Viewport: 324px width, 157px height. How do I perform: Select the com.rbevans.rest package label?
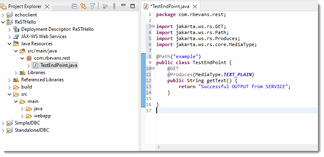(x=52, y=58)
